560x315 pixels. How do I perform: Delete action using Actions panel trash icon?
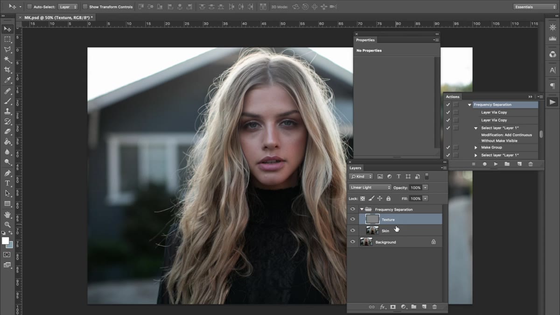click(530, 164)
